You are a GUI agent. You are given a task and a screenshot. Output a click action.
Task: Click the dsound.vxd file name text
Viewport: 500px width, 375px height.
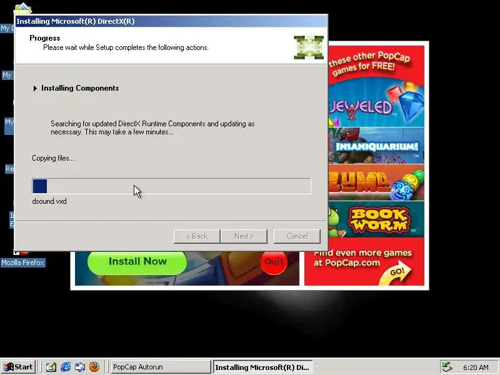pyautogui.click(x=49, y=201)
